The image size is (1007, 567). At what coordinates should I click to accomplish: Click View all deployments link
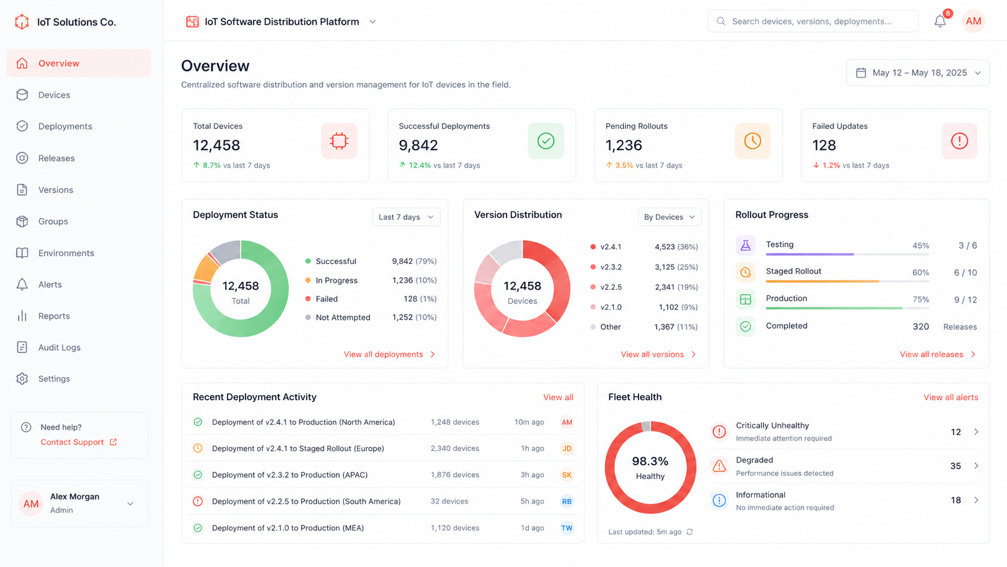[390, 354]
